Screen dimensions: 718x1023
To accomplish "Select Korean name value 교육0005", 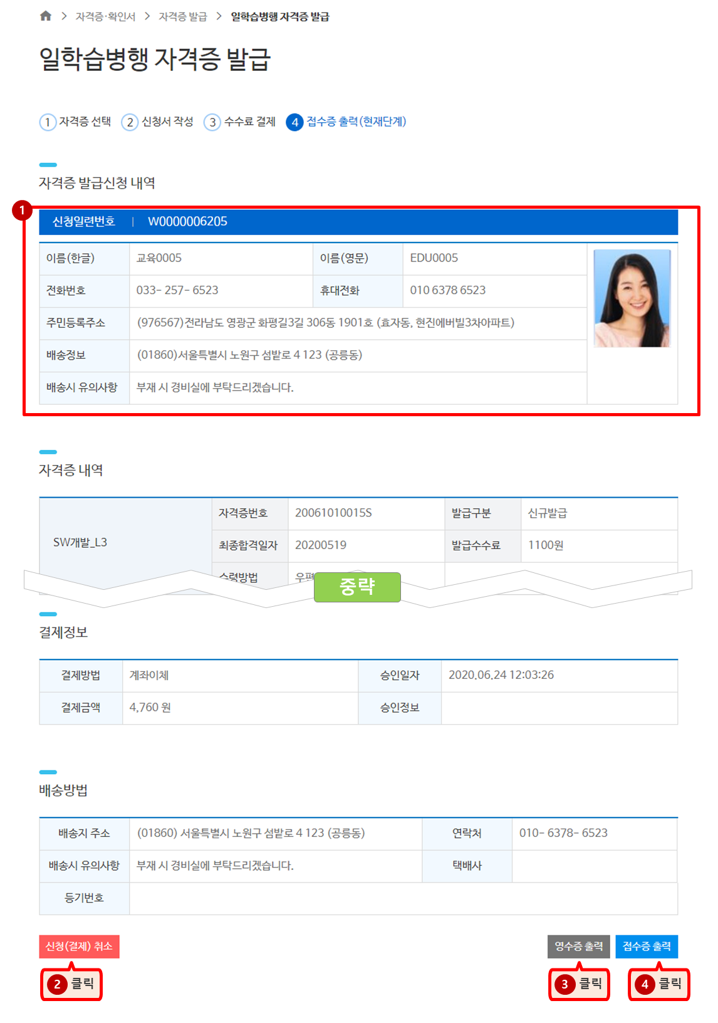I will pos(159,258).
